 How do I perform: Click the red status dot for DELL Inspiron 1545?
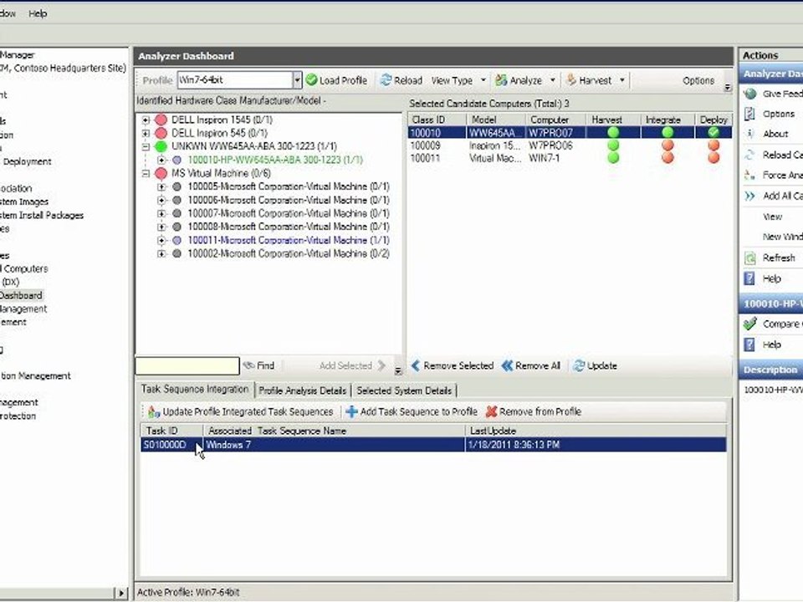(x=161, y=120)
